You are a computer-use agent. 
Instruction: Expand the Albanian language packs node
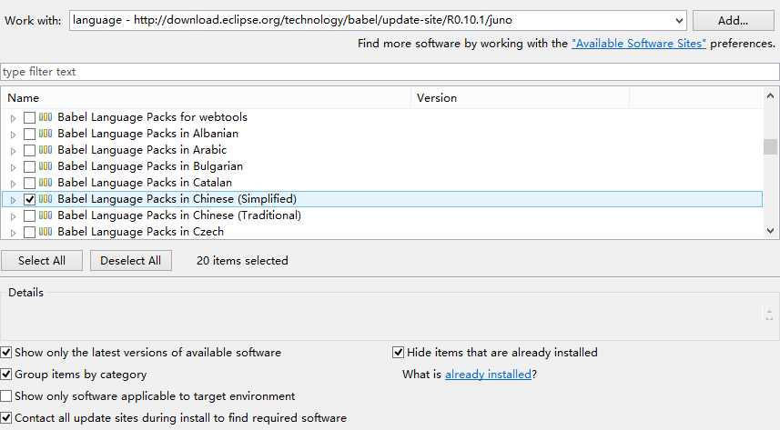point(14,135)
